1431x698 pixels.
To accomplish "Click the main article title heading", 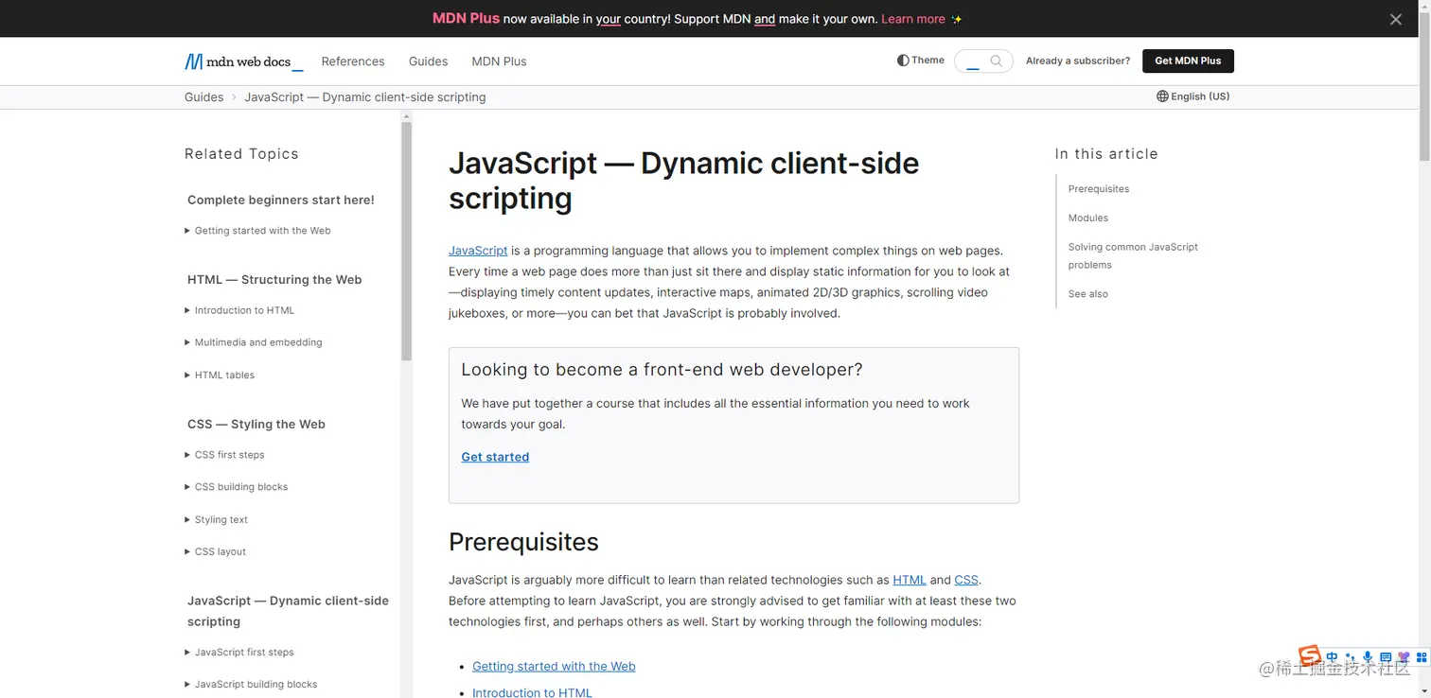I will click(x=683, y=181).
